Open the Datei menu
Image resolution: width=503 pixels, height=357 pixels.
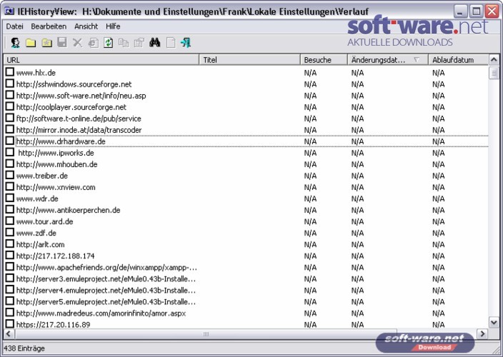click(15, 26)
